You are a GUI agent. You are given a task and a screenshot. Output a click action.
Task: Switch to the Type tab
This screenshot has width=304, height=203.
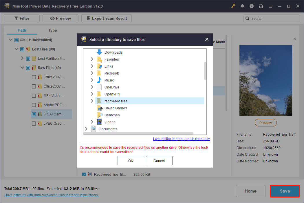(52, 30)
